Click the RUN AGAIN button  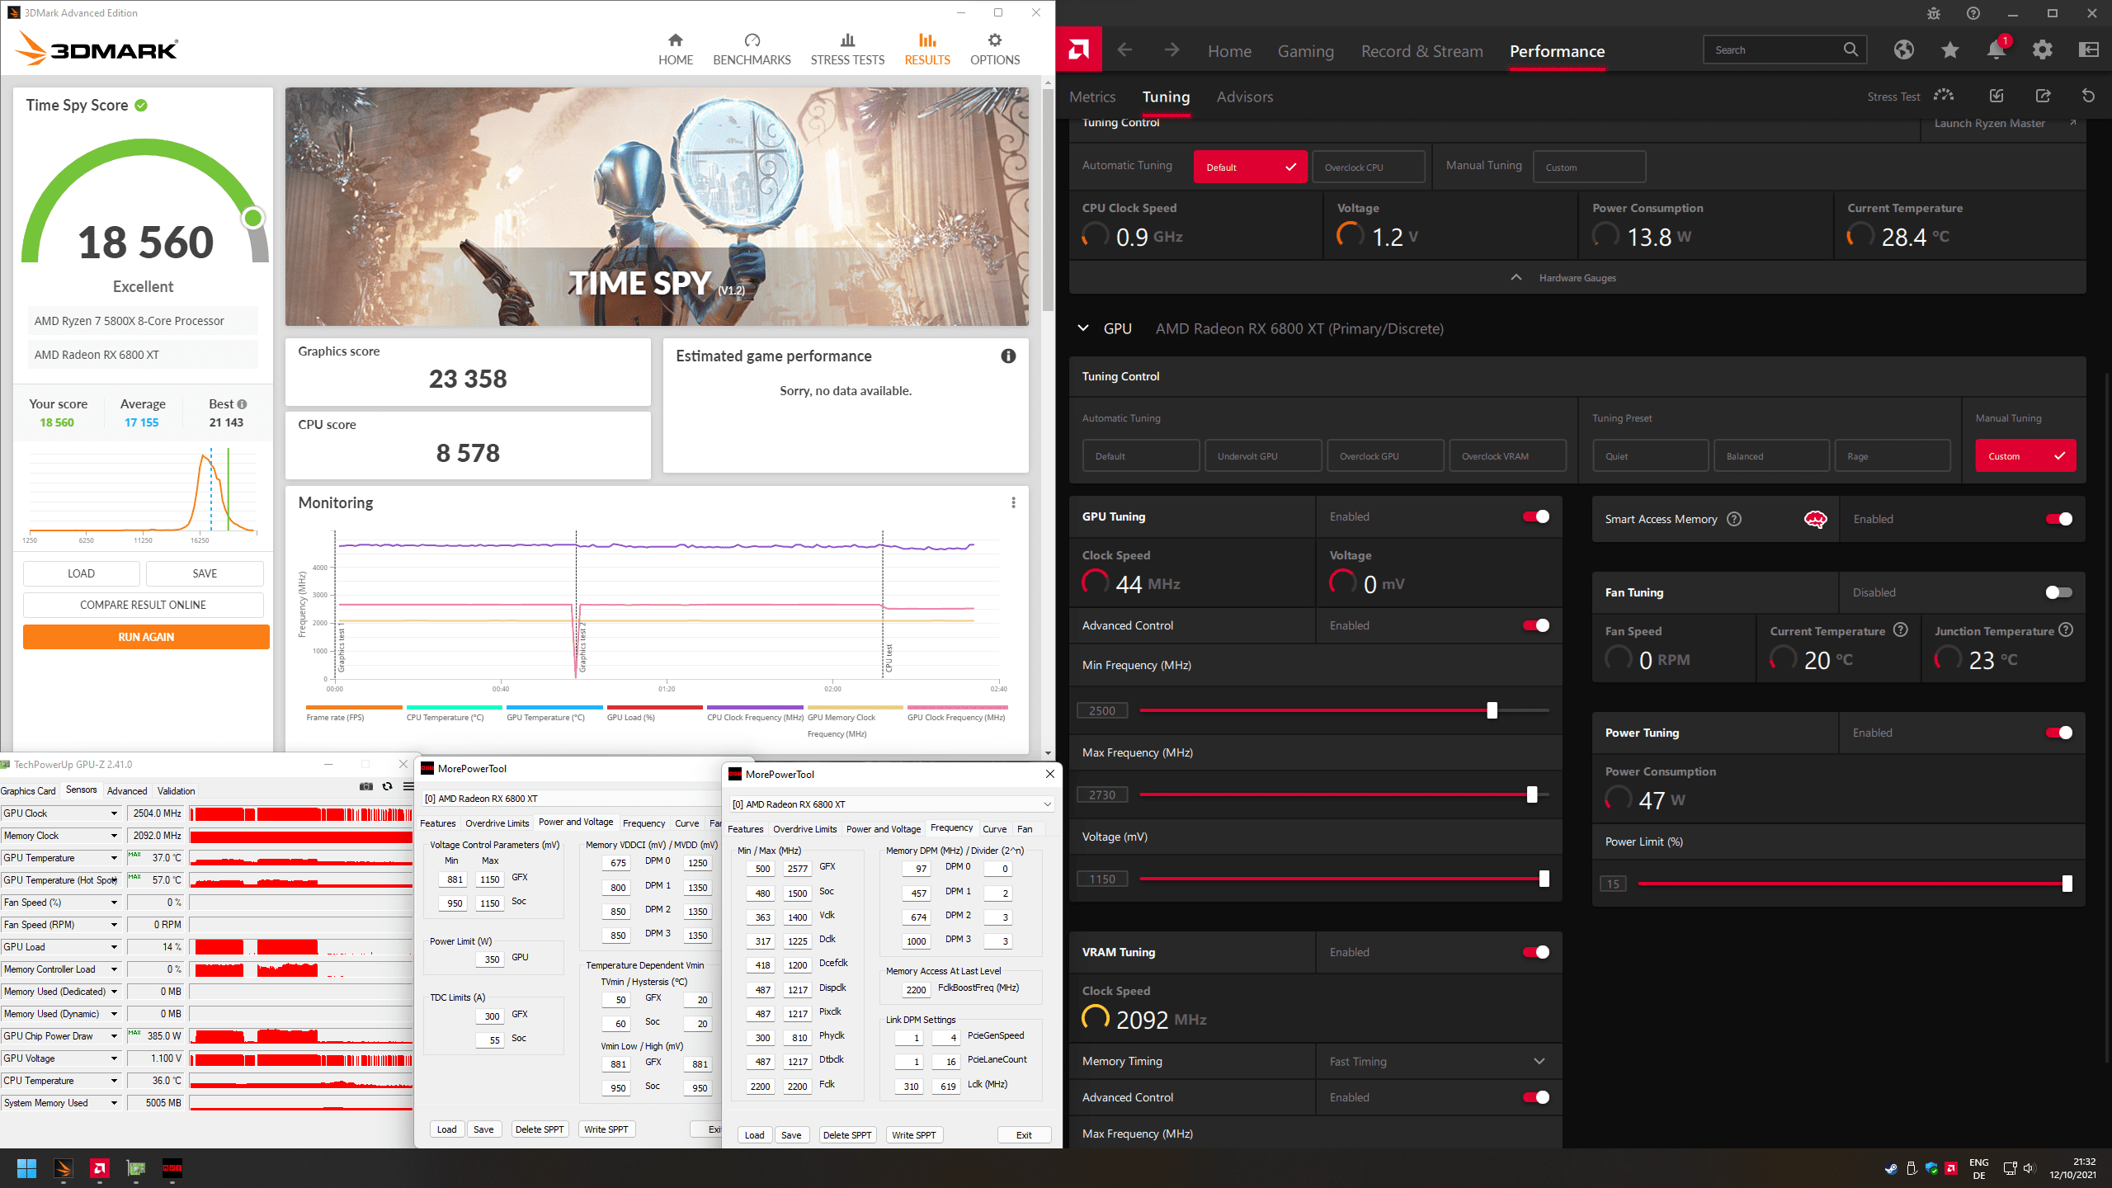(x=146, y=637)
